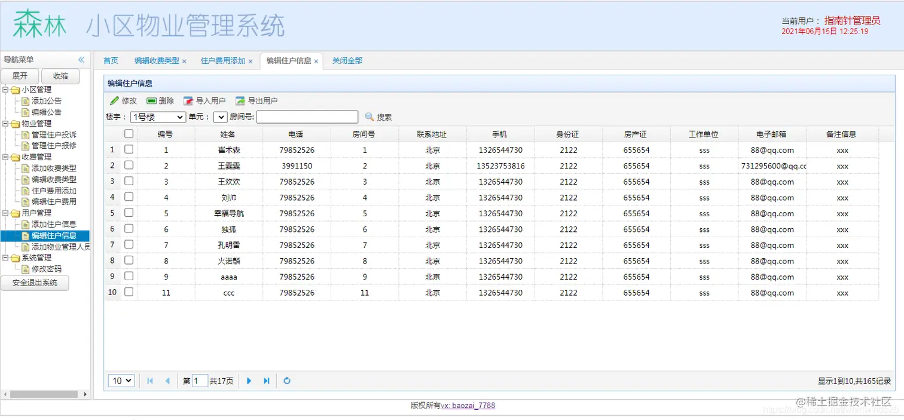This screenshot has width=904, height=420.
Task: Collapse the 小区管理 tree node
Action: (5, 90)
